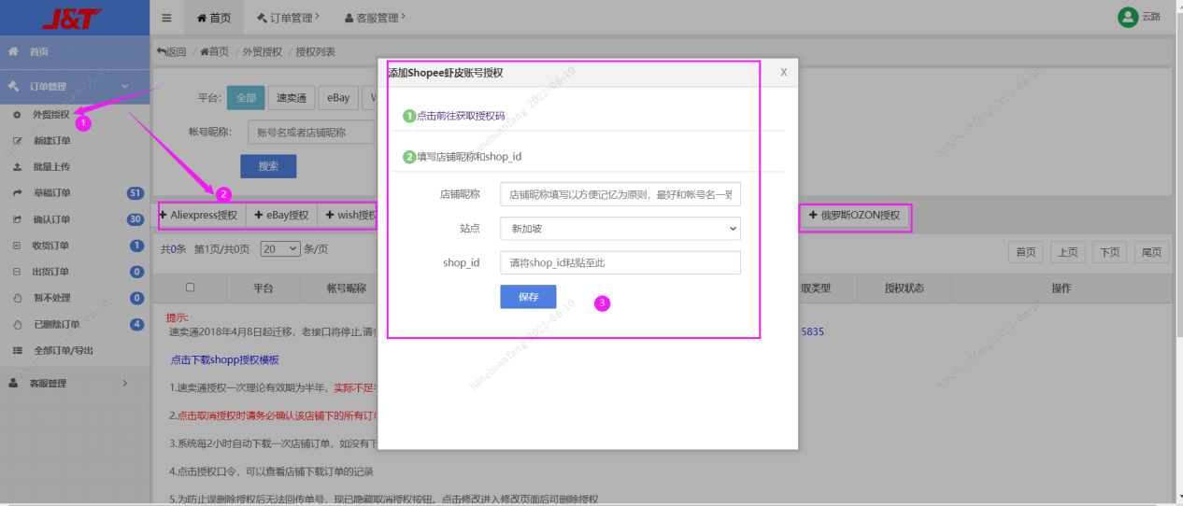Viewport: 1183px width, 506px height.
Task: Open 草稿订单 in the sidebar
Action: tap(51, 193)
